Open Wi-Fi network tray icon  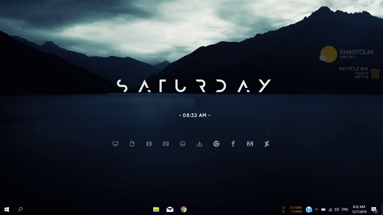point(330,209)
